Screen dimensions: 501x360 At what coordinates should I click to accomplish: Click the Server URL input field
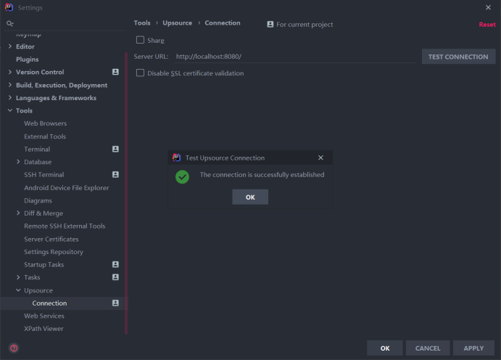click(294, 57)
